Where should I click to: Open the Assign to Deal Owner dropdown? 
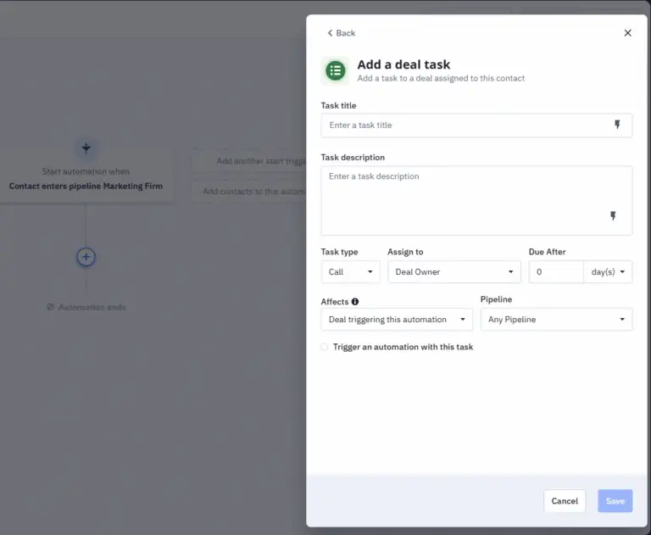[454, 271]
